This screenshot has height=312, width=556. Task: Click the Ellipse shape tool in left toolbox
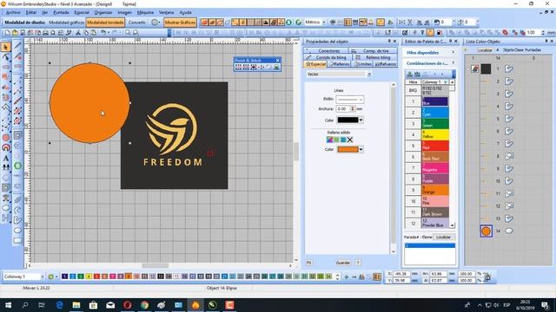[x=17, y=231]
